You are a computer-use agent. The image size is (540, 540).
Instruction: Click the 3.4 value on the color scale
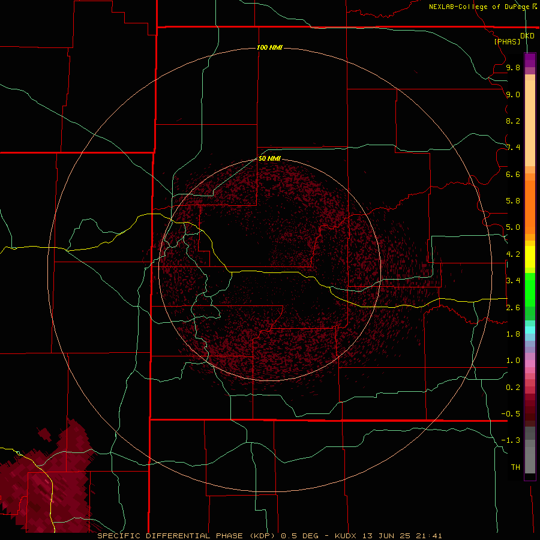tap(513, 281)
